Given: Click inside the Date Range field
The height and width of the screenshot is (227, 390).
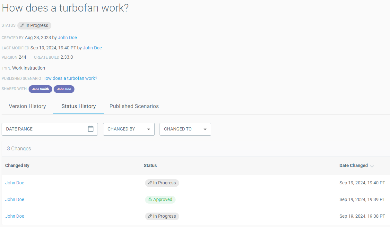Looking at the screenshot, I should [x=45, y=129].
